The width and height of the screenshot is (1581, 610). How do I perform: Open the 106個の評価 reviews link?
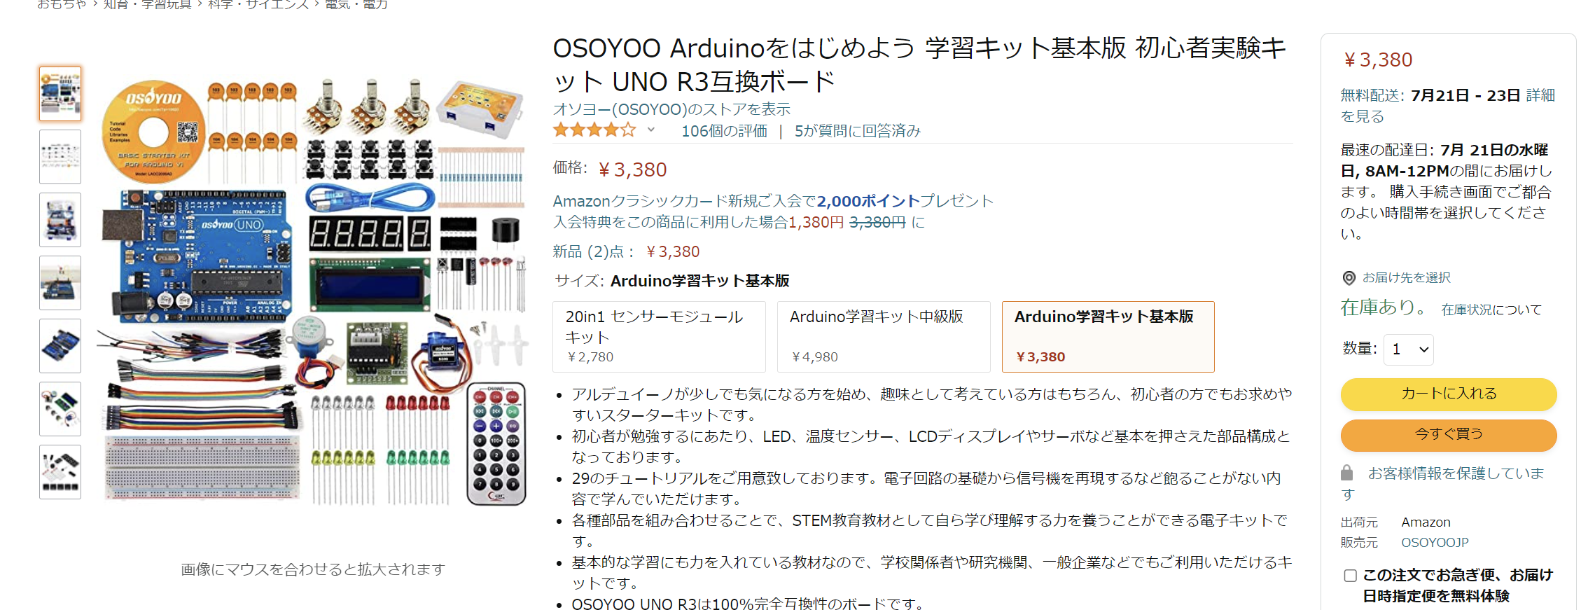[724, 131]
